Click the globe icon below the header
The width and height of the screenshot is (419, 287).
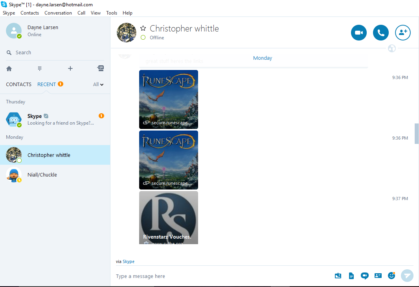pos(392,48)
